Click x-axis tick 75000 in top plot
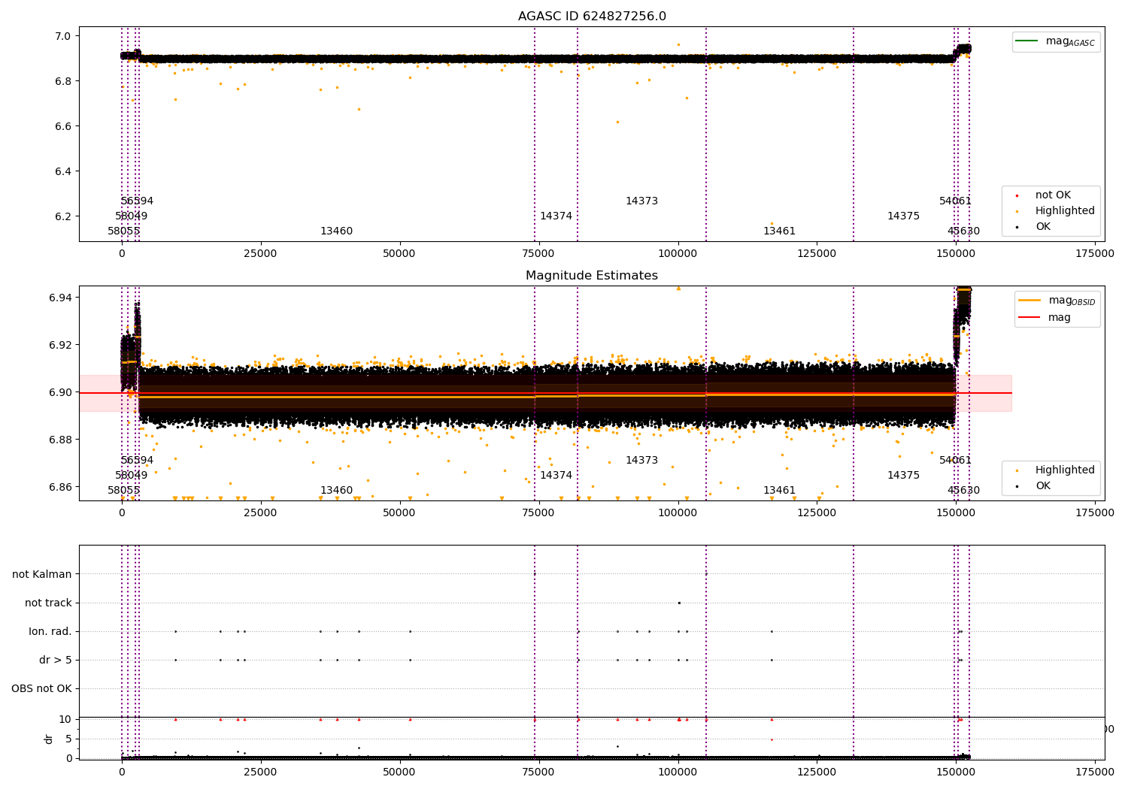Viewport: 1128px width, 789px height. (538, 254)
